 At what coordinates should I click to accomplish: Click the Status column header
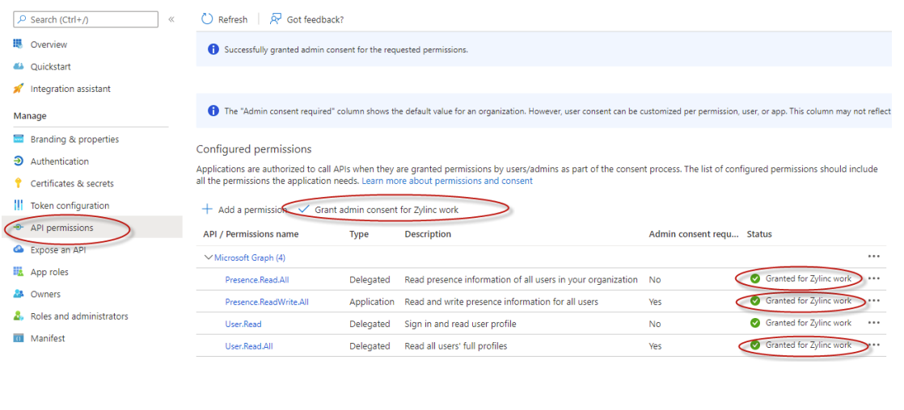tap(759, 234)
